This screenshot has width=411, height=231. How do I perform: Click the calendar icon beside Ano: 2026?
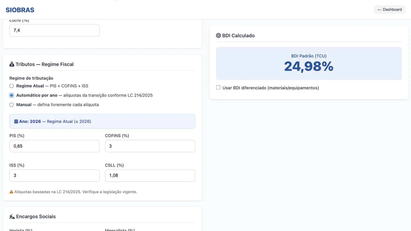16,121
